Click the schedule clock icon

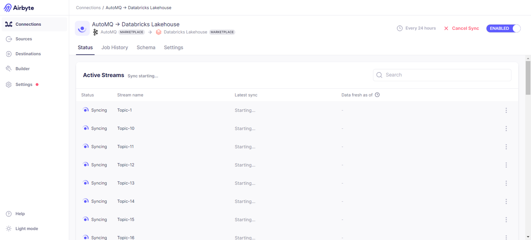(400, 28)
